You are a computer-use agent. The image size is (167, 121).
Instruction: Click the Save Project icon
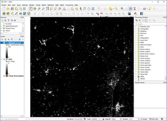13,9
